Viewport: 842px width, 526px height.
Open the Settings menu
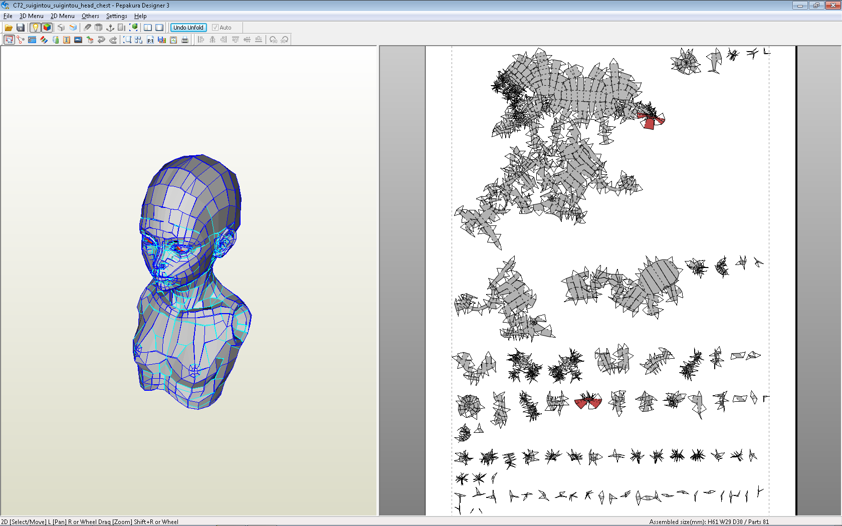coord(116,16)
